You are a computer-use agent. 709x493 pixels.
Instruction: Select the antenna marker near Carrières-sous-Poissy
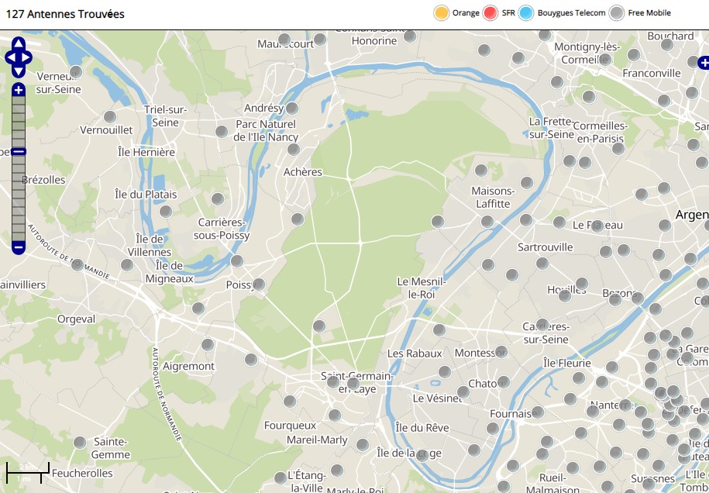(218, 199)
